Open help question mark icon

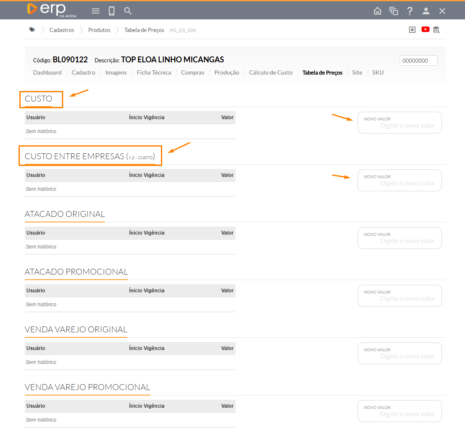click(410, 11)
